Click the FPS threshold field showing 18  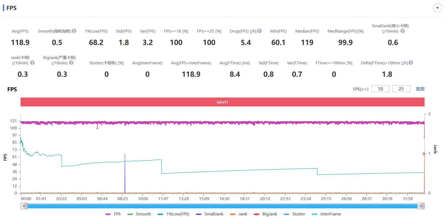click(x=380, y=89)
